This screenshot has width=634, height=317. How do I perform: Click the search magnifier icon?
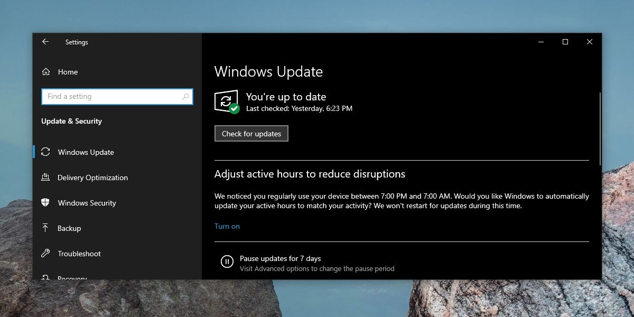[x=185, y=97]
